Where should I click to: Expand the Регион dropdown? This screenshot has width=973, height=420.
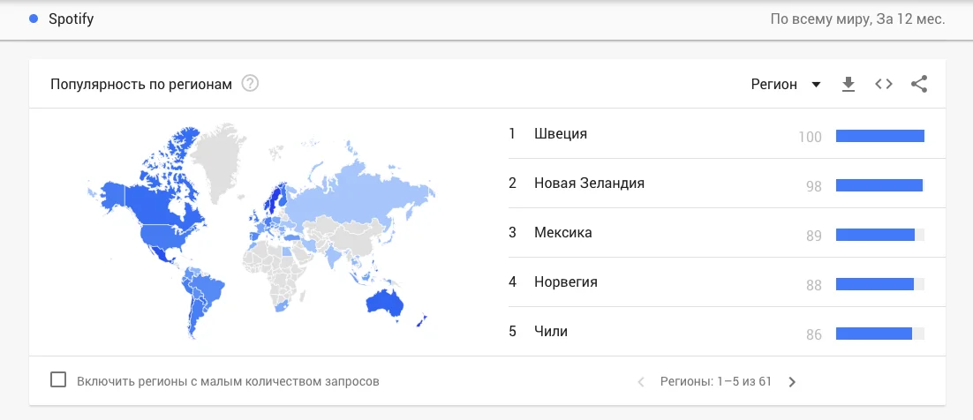point(785,85)
